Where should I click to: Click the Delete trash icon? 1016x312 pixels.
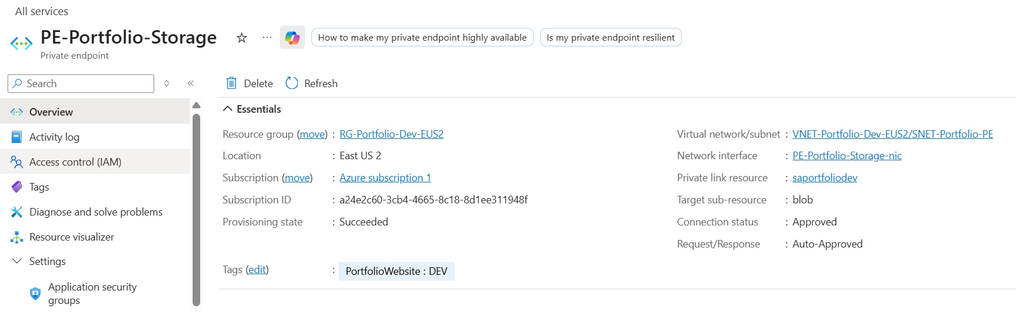pos(232,83)
